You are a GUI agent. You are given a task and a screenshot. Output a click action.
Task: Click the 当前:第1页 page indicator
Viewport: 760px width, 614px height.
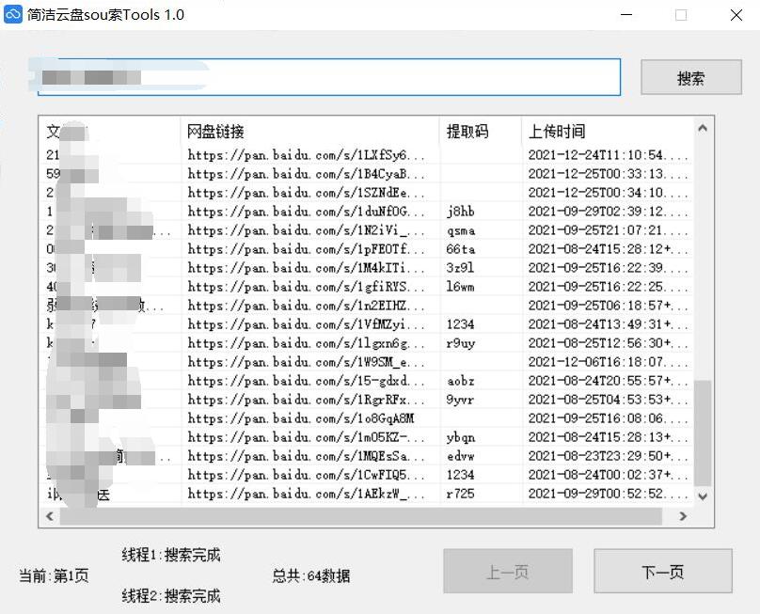[54, 575]
